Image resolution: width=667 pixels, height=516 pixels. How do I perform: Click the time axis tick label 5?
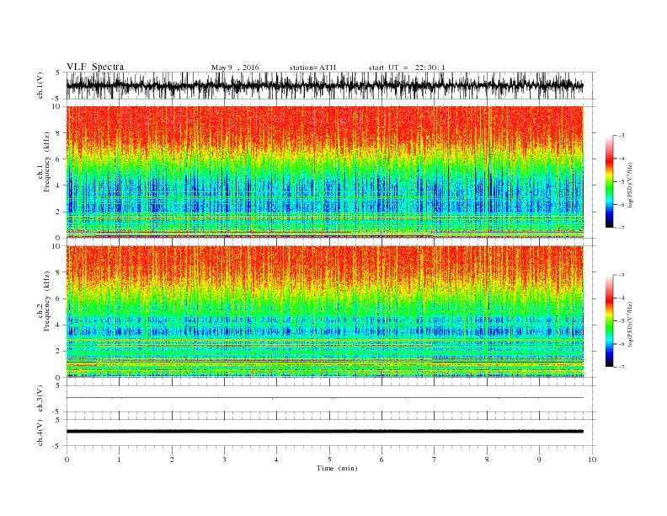[x=329, y=460]
